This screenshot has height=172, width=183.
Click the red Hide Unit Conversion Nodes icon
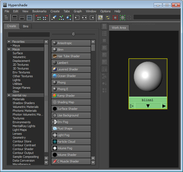click(115, 18)
